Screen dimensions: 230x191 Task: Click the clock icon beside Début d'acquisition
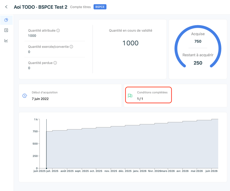pos(25,96)
